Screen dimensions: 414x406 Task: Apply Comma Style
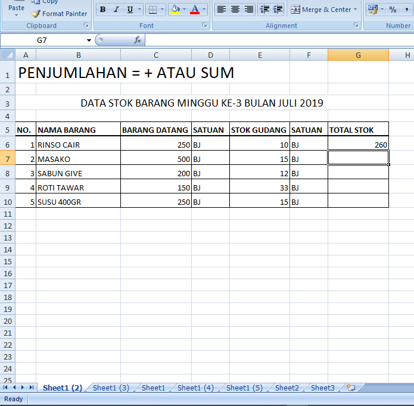click(407, 10)
